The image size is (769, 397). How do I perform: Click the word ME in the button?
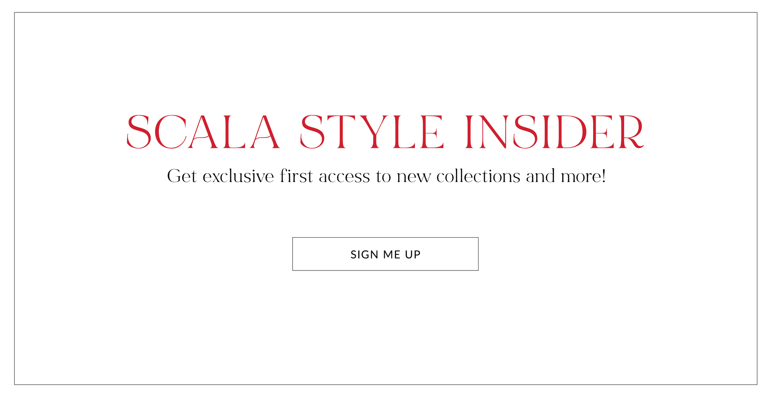point(392,255)
